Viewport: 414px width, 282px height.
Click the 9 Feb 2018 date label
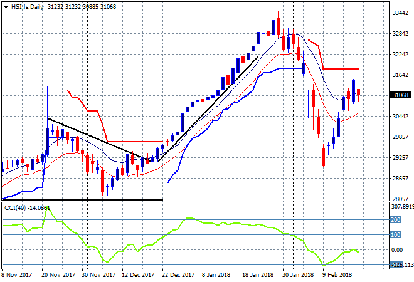(x=336, y=275)
